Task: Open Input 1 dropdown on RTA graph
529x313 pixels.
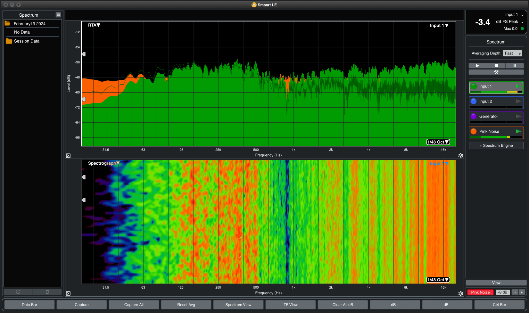Action: tap(439, 25)
